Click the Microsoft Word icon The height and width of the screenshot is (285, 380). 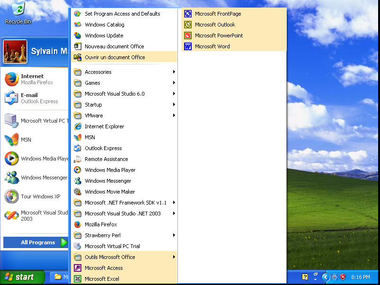[x=188, y=46]
